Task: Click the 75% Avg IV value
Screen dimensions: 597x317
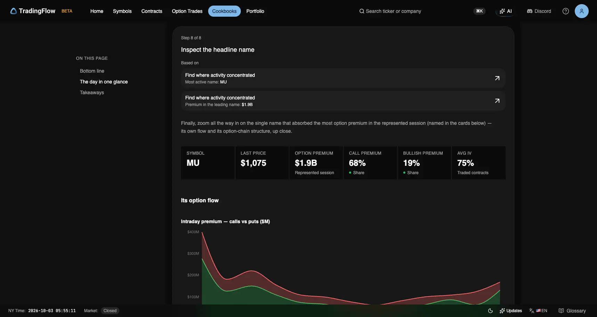Action: pos(466,163)
